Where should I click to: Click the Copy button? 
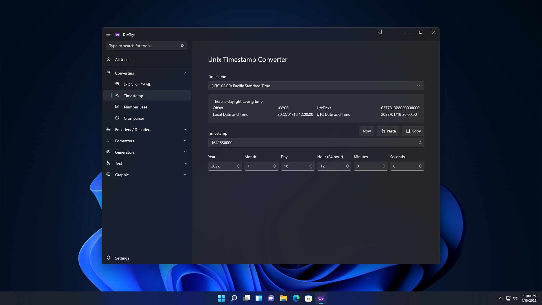(413, 131)
